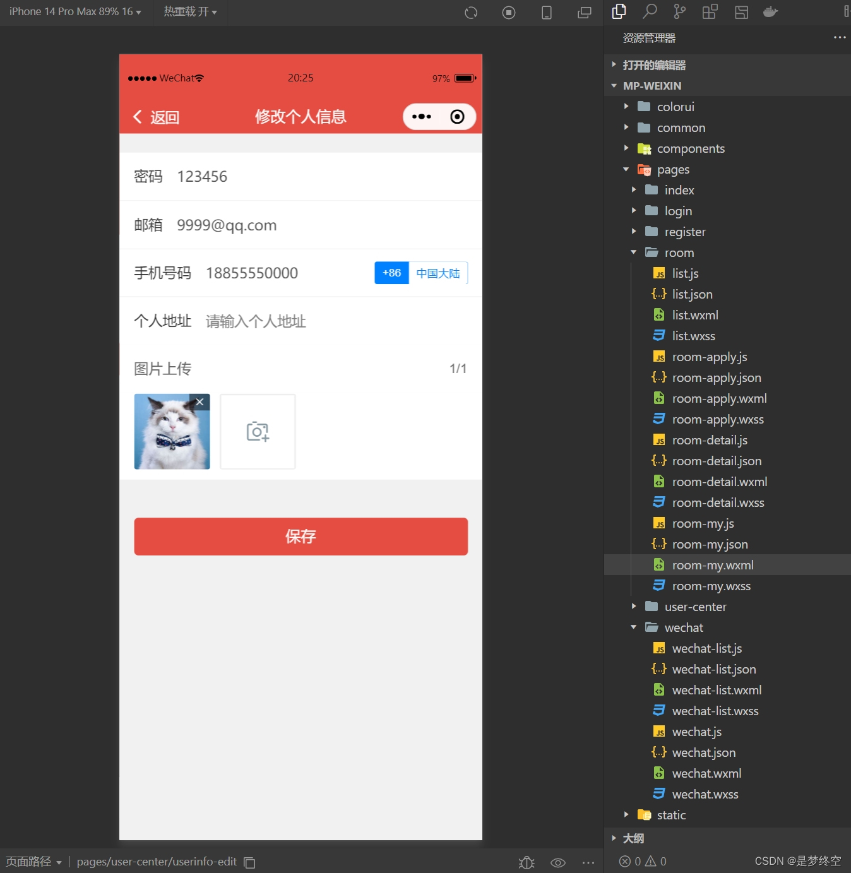Click the camera add-photo tile
851x873 pixels.
[x=258, y=432]
